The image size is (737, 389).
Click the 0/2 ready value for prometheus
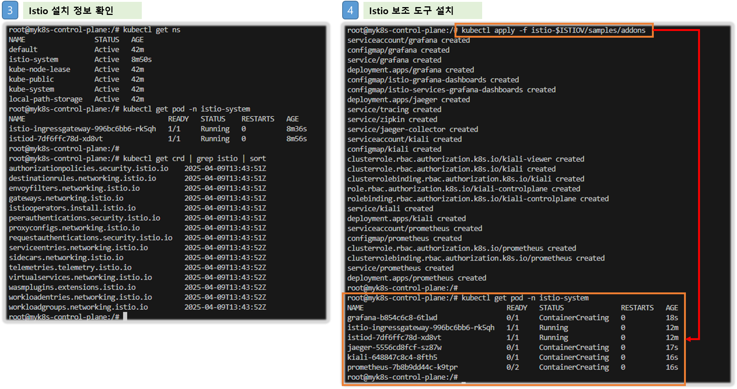pos(512,367)
